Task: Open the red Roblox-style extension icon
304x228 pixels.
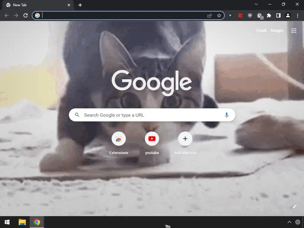Action: tap(240, 15)
